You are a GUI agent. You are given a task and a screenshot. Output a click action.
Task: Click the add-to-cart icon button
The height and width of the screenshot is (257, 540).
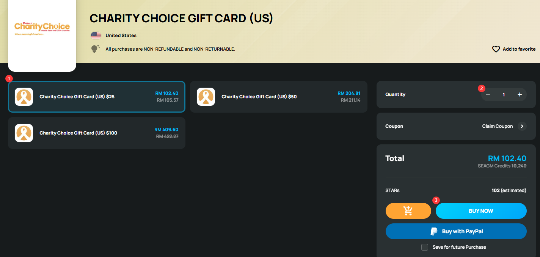coord(408,211)
